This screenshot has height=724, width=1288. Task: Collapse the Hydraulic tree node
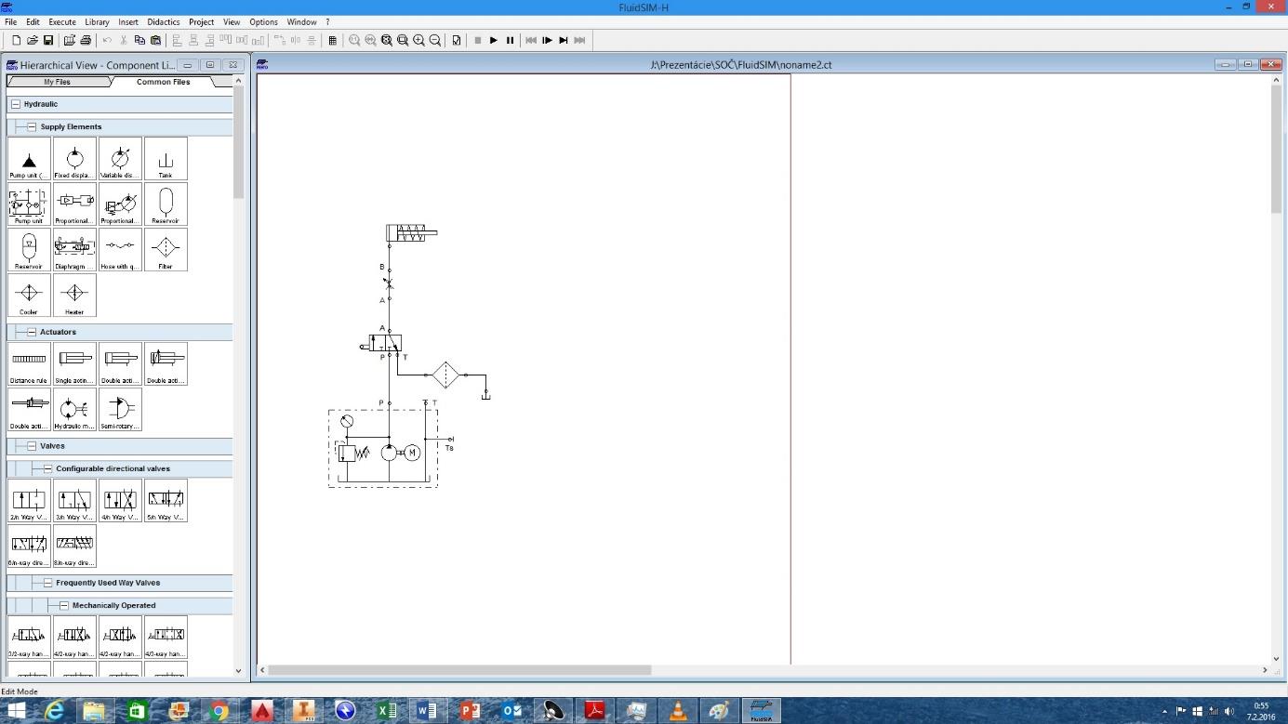15,104
